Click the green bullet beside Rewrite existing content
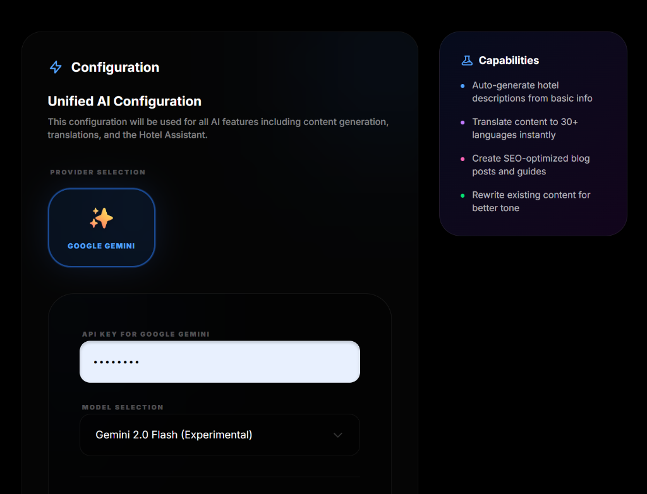647x494 pixels. click(x=463, y=195)
